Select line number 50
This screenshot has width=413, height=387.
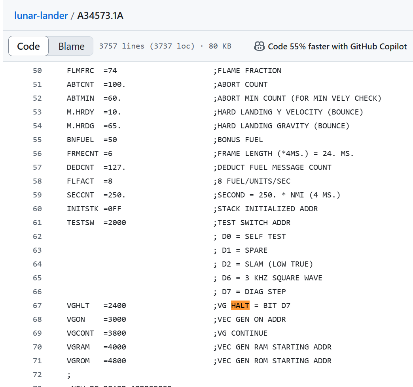pos(37,71)
